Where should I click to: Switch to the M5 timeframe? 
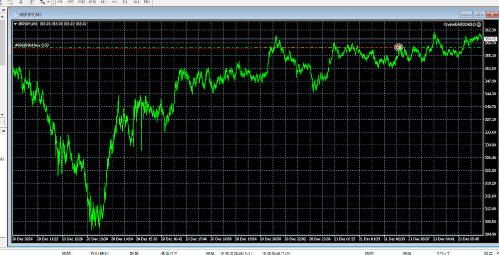point(71,2)
